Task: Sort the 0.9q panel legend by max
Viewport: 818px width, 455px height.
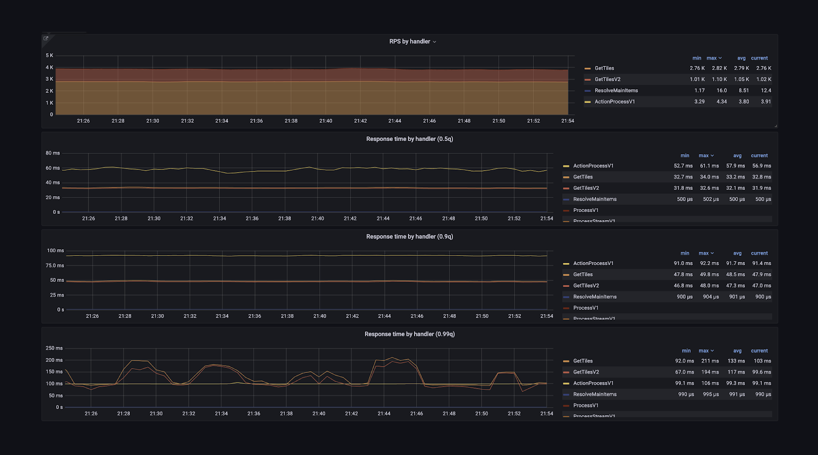Action: (706, 253)
